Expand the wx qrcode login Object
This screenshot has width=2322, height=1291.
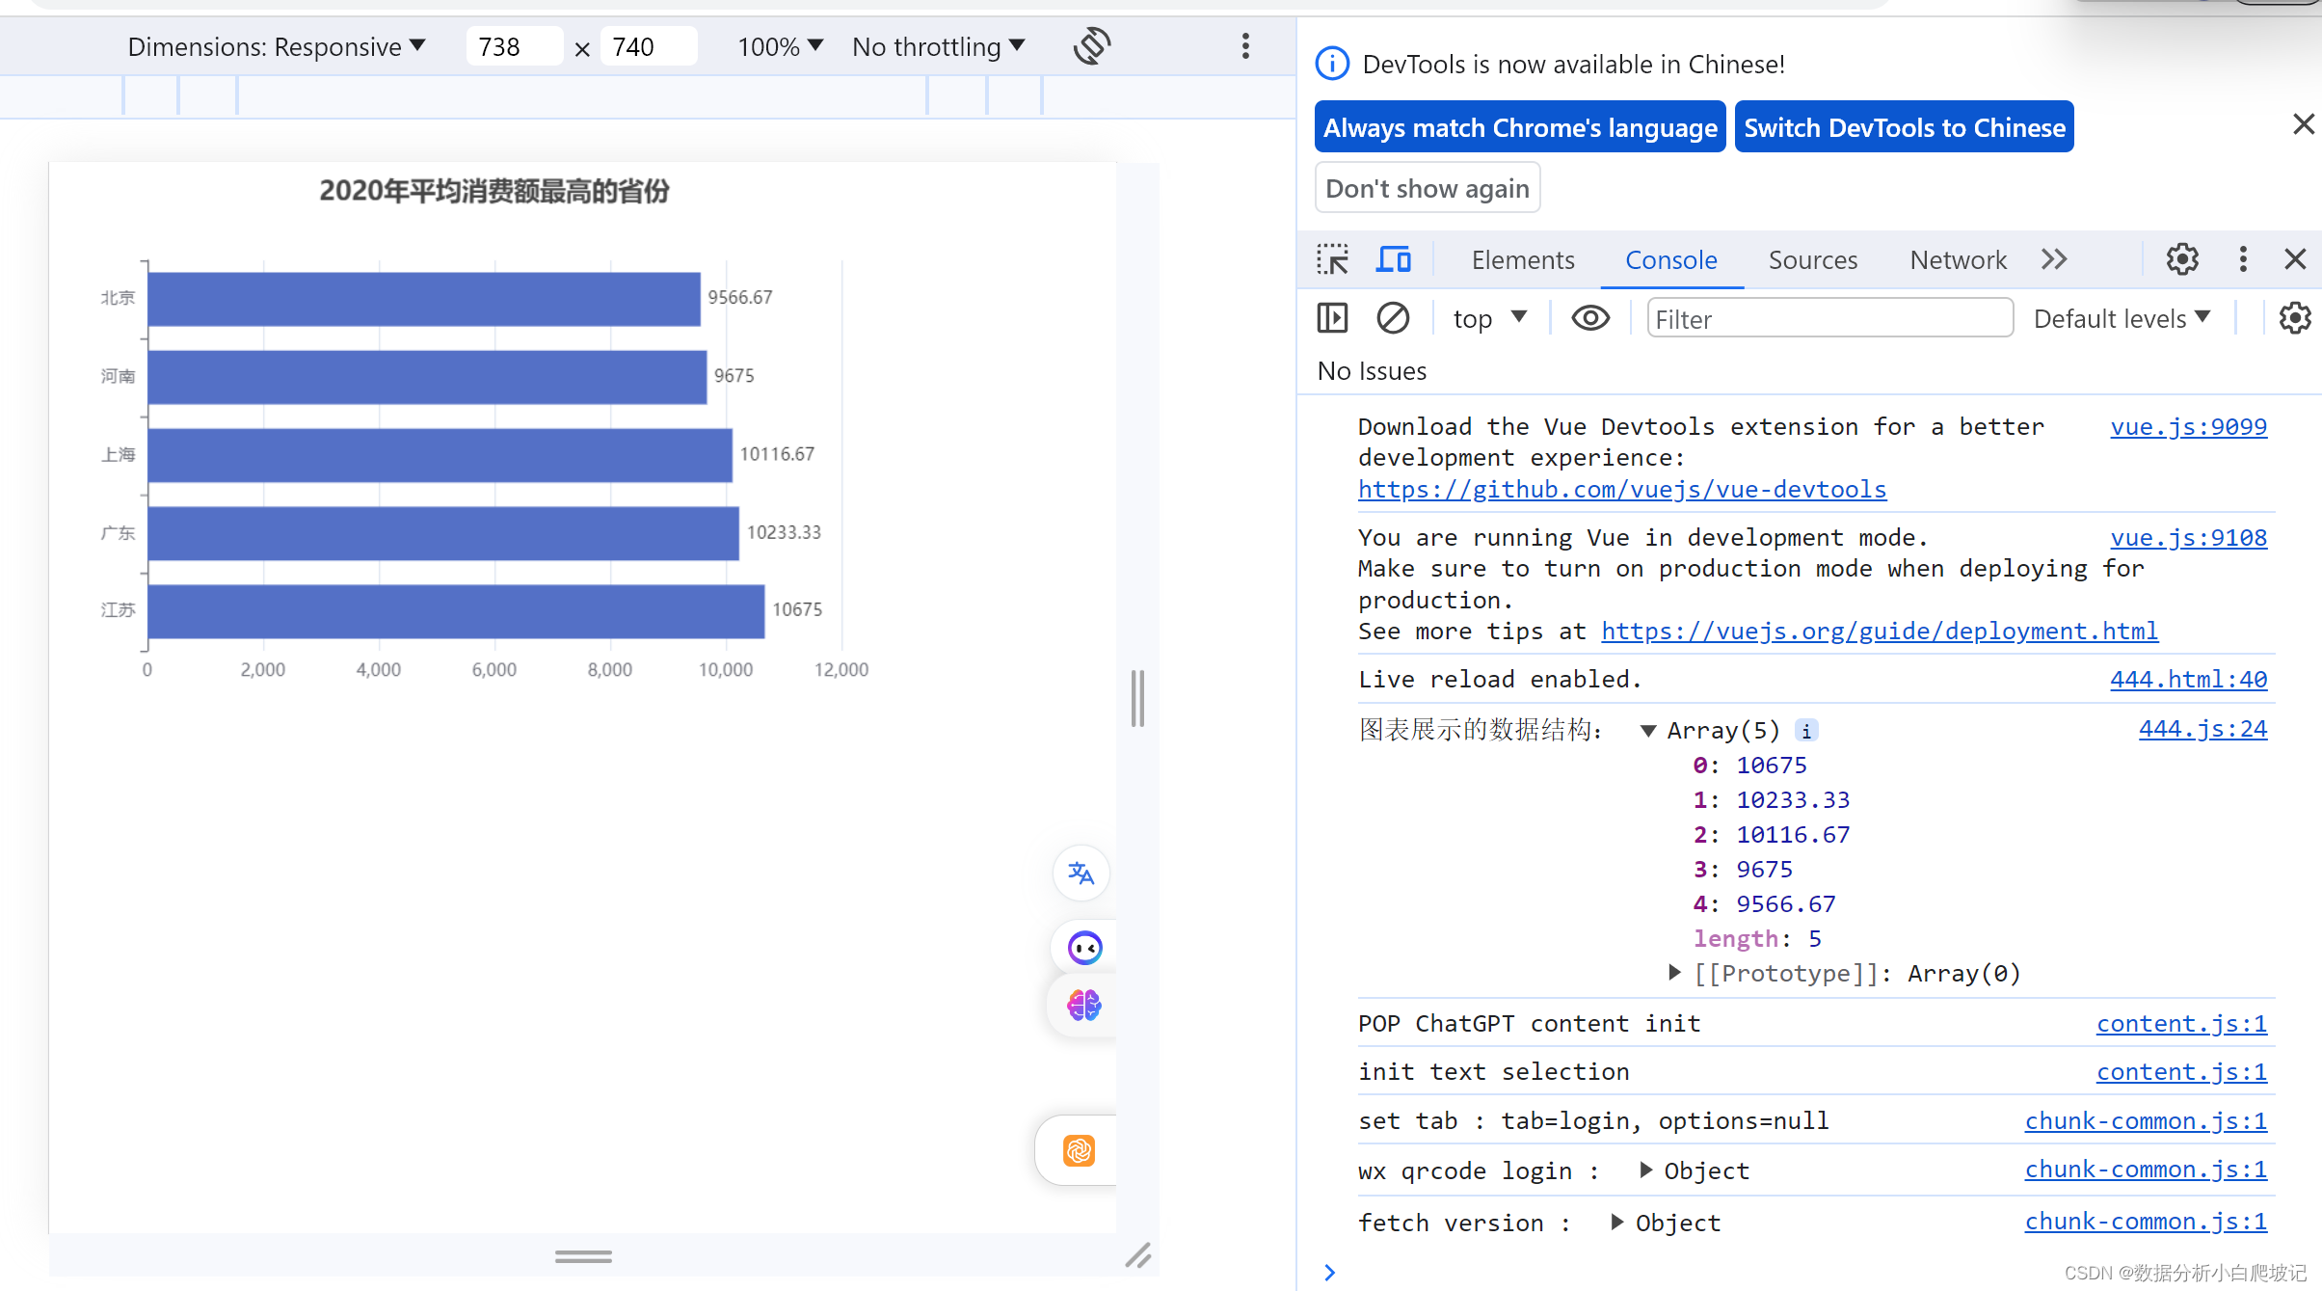coord(1646,1170)
